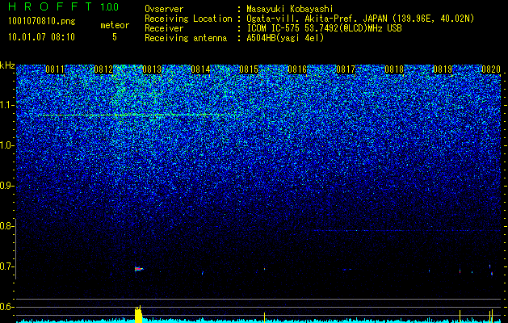Click the 0.8 kHz axis label
The width and height of the screenshot is (508, 323).
tap(6, 226)
